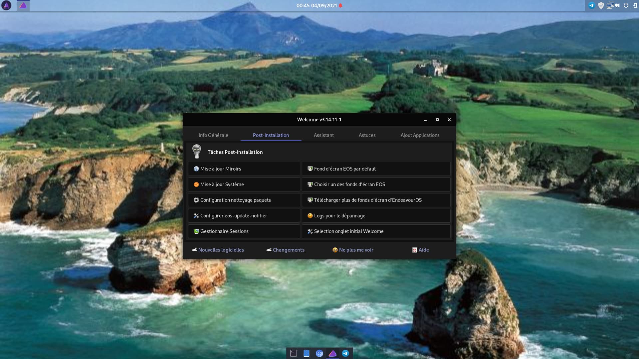
Task: Click Configurer eos-update-notifier option
Action: [244, 215]
